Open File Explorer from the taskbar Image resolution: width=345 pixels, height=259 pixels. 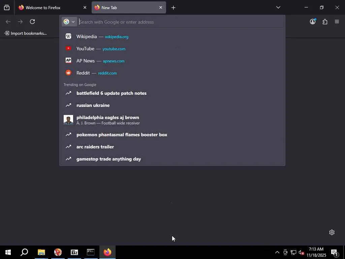pyautogui.click(x=41, y=252)
